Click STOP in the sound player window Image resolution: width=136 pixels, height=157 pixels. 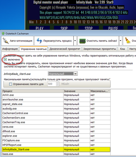[x=89, y=28]
